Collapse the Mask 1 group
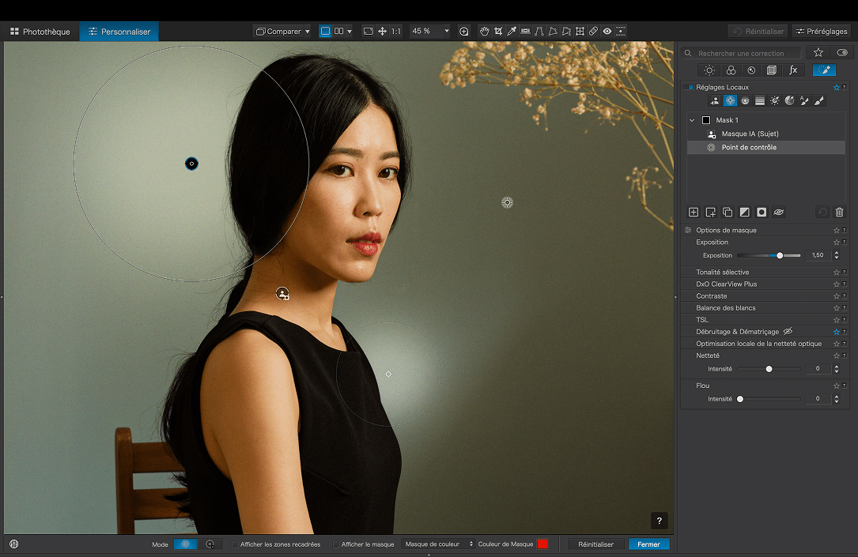The image size is (858, 557). tap(692, 120)
